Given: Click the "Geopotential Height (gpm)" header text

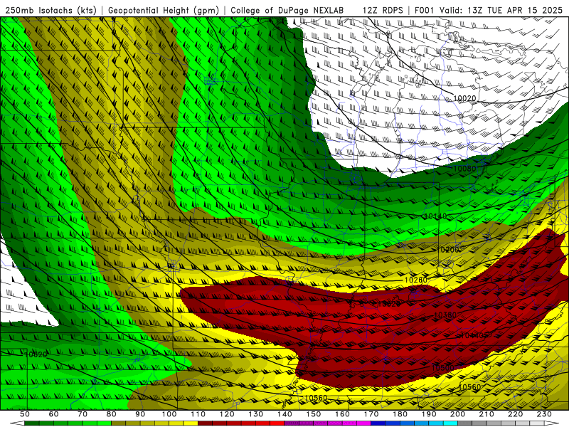Looking at the screenshot, I should coord(164,10).
